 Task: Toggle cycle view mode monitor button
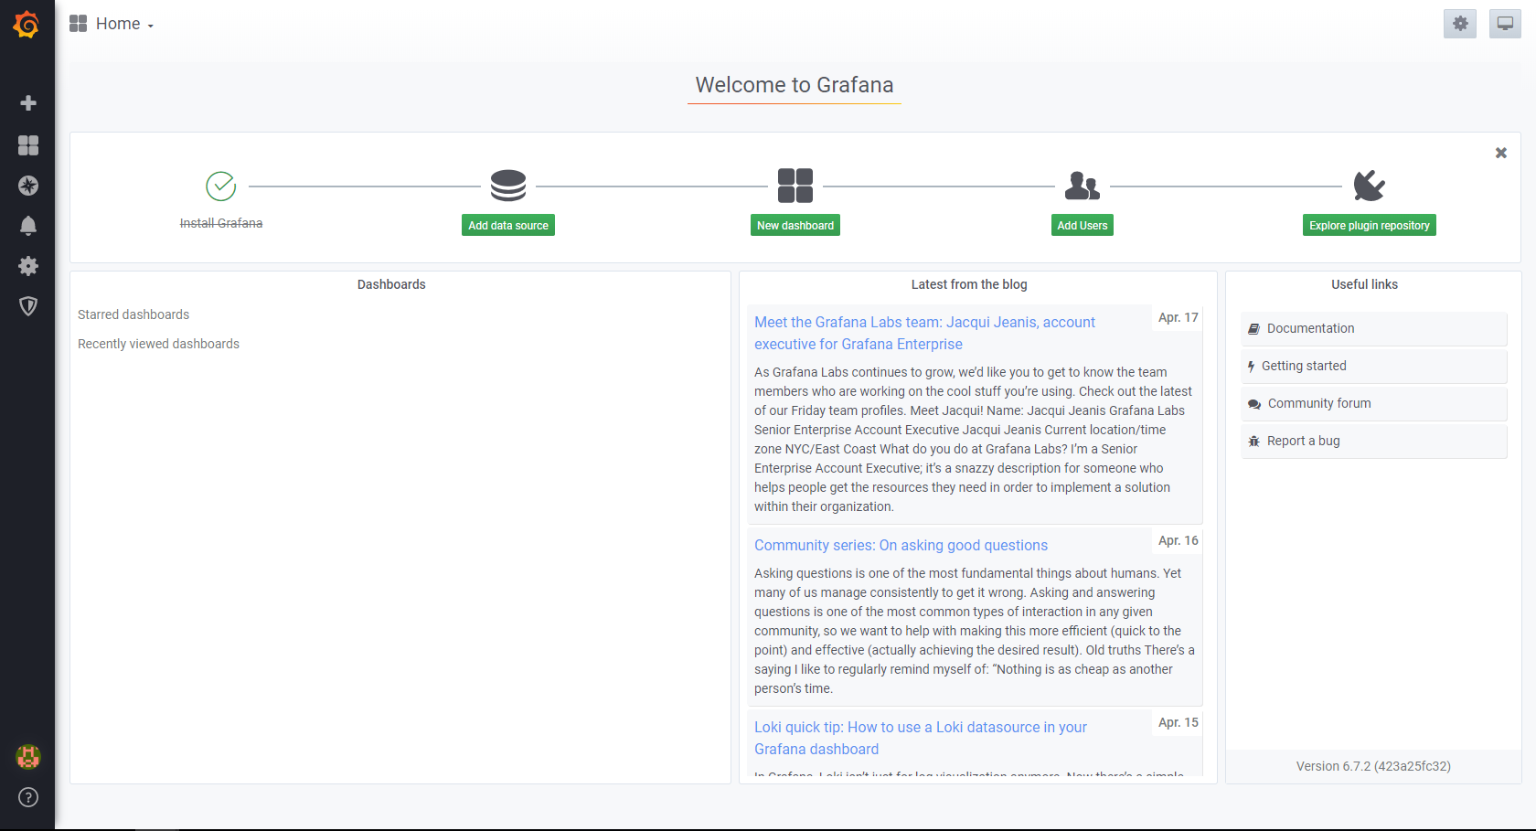[x=1505, y=24]
